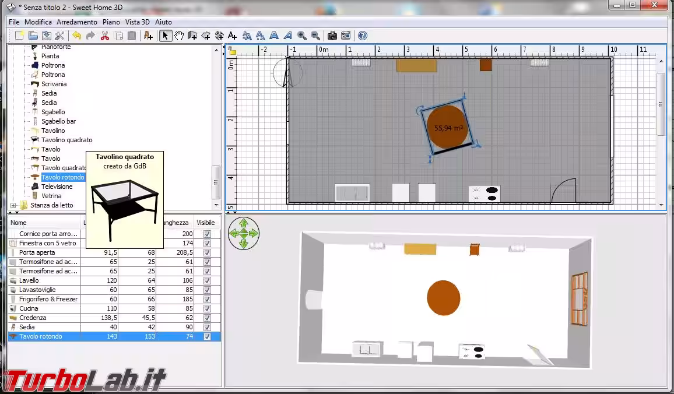This screenshot has height=394, width=674.
Task: Click the undo arrow in toolbar
Action: [x=76, y=36]
